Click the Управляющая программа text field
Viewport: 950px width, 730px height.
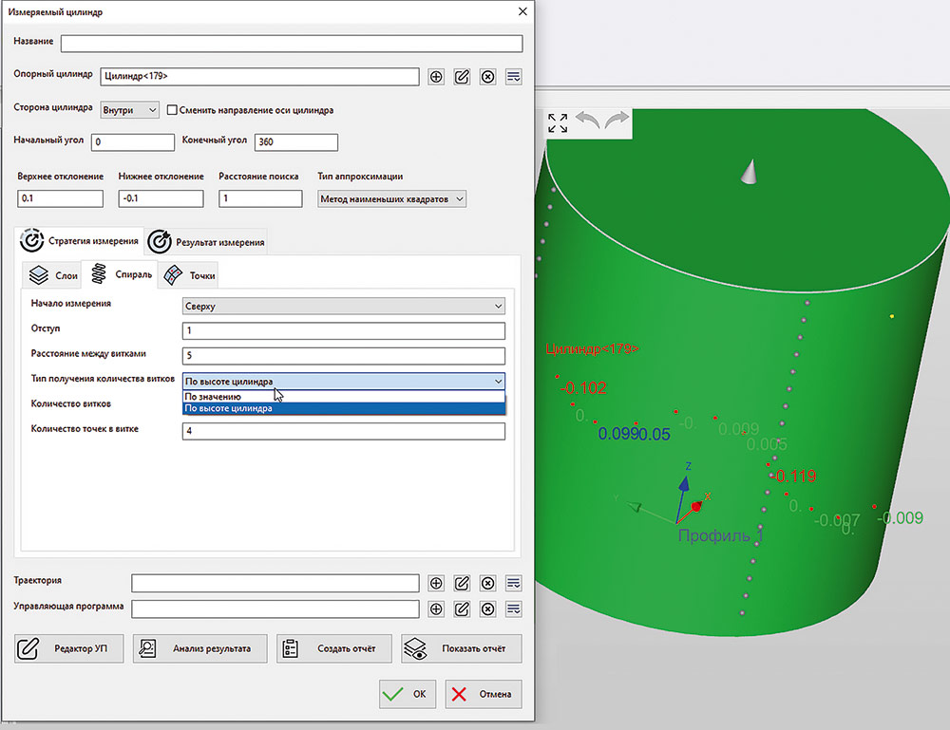[x=275, y=608]
